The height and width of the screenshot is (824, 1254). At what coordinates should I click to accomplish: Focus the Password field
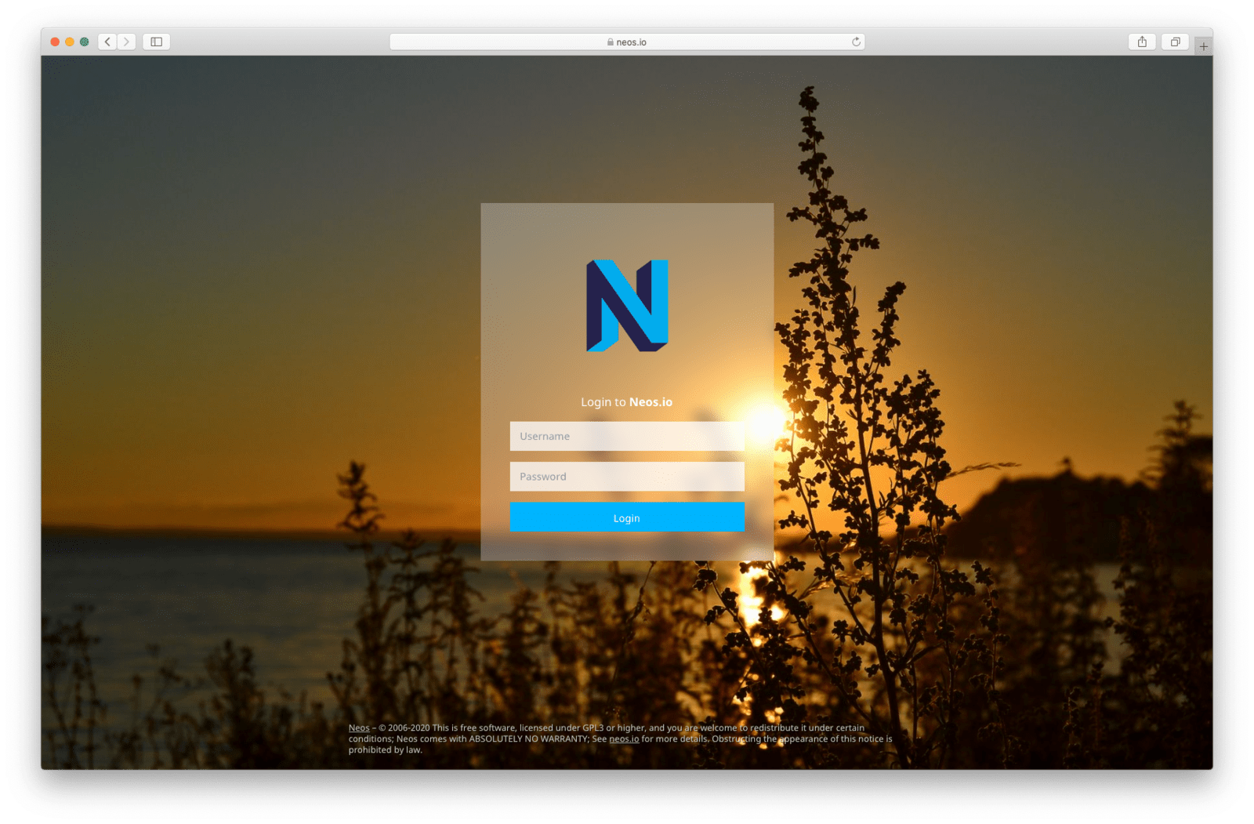coord(627,477)
